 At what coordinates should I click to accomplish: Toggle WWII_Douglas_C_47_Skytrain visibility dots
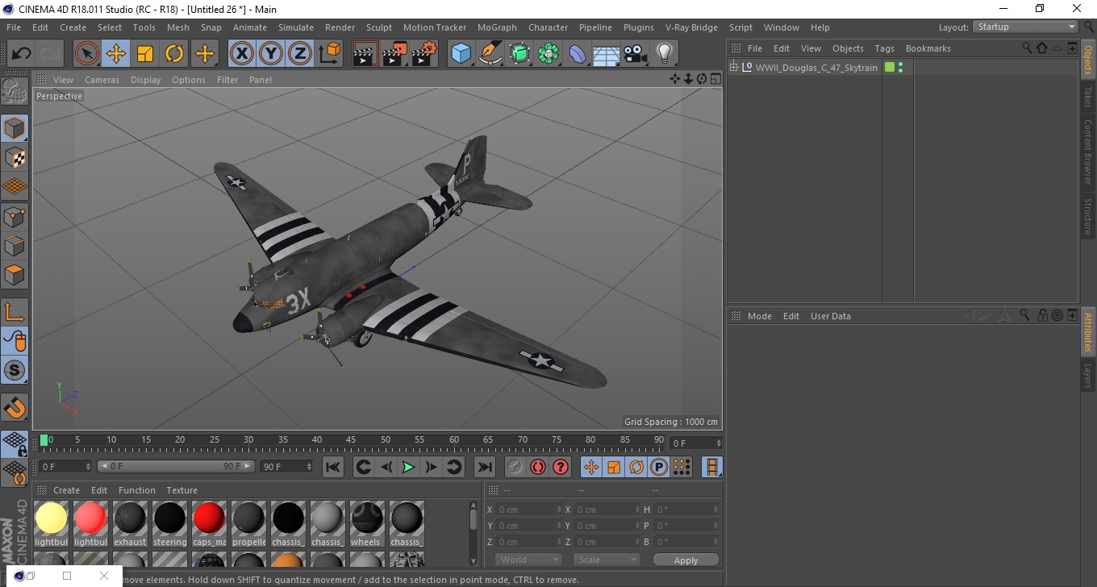900,68
